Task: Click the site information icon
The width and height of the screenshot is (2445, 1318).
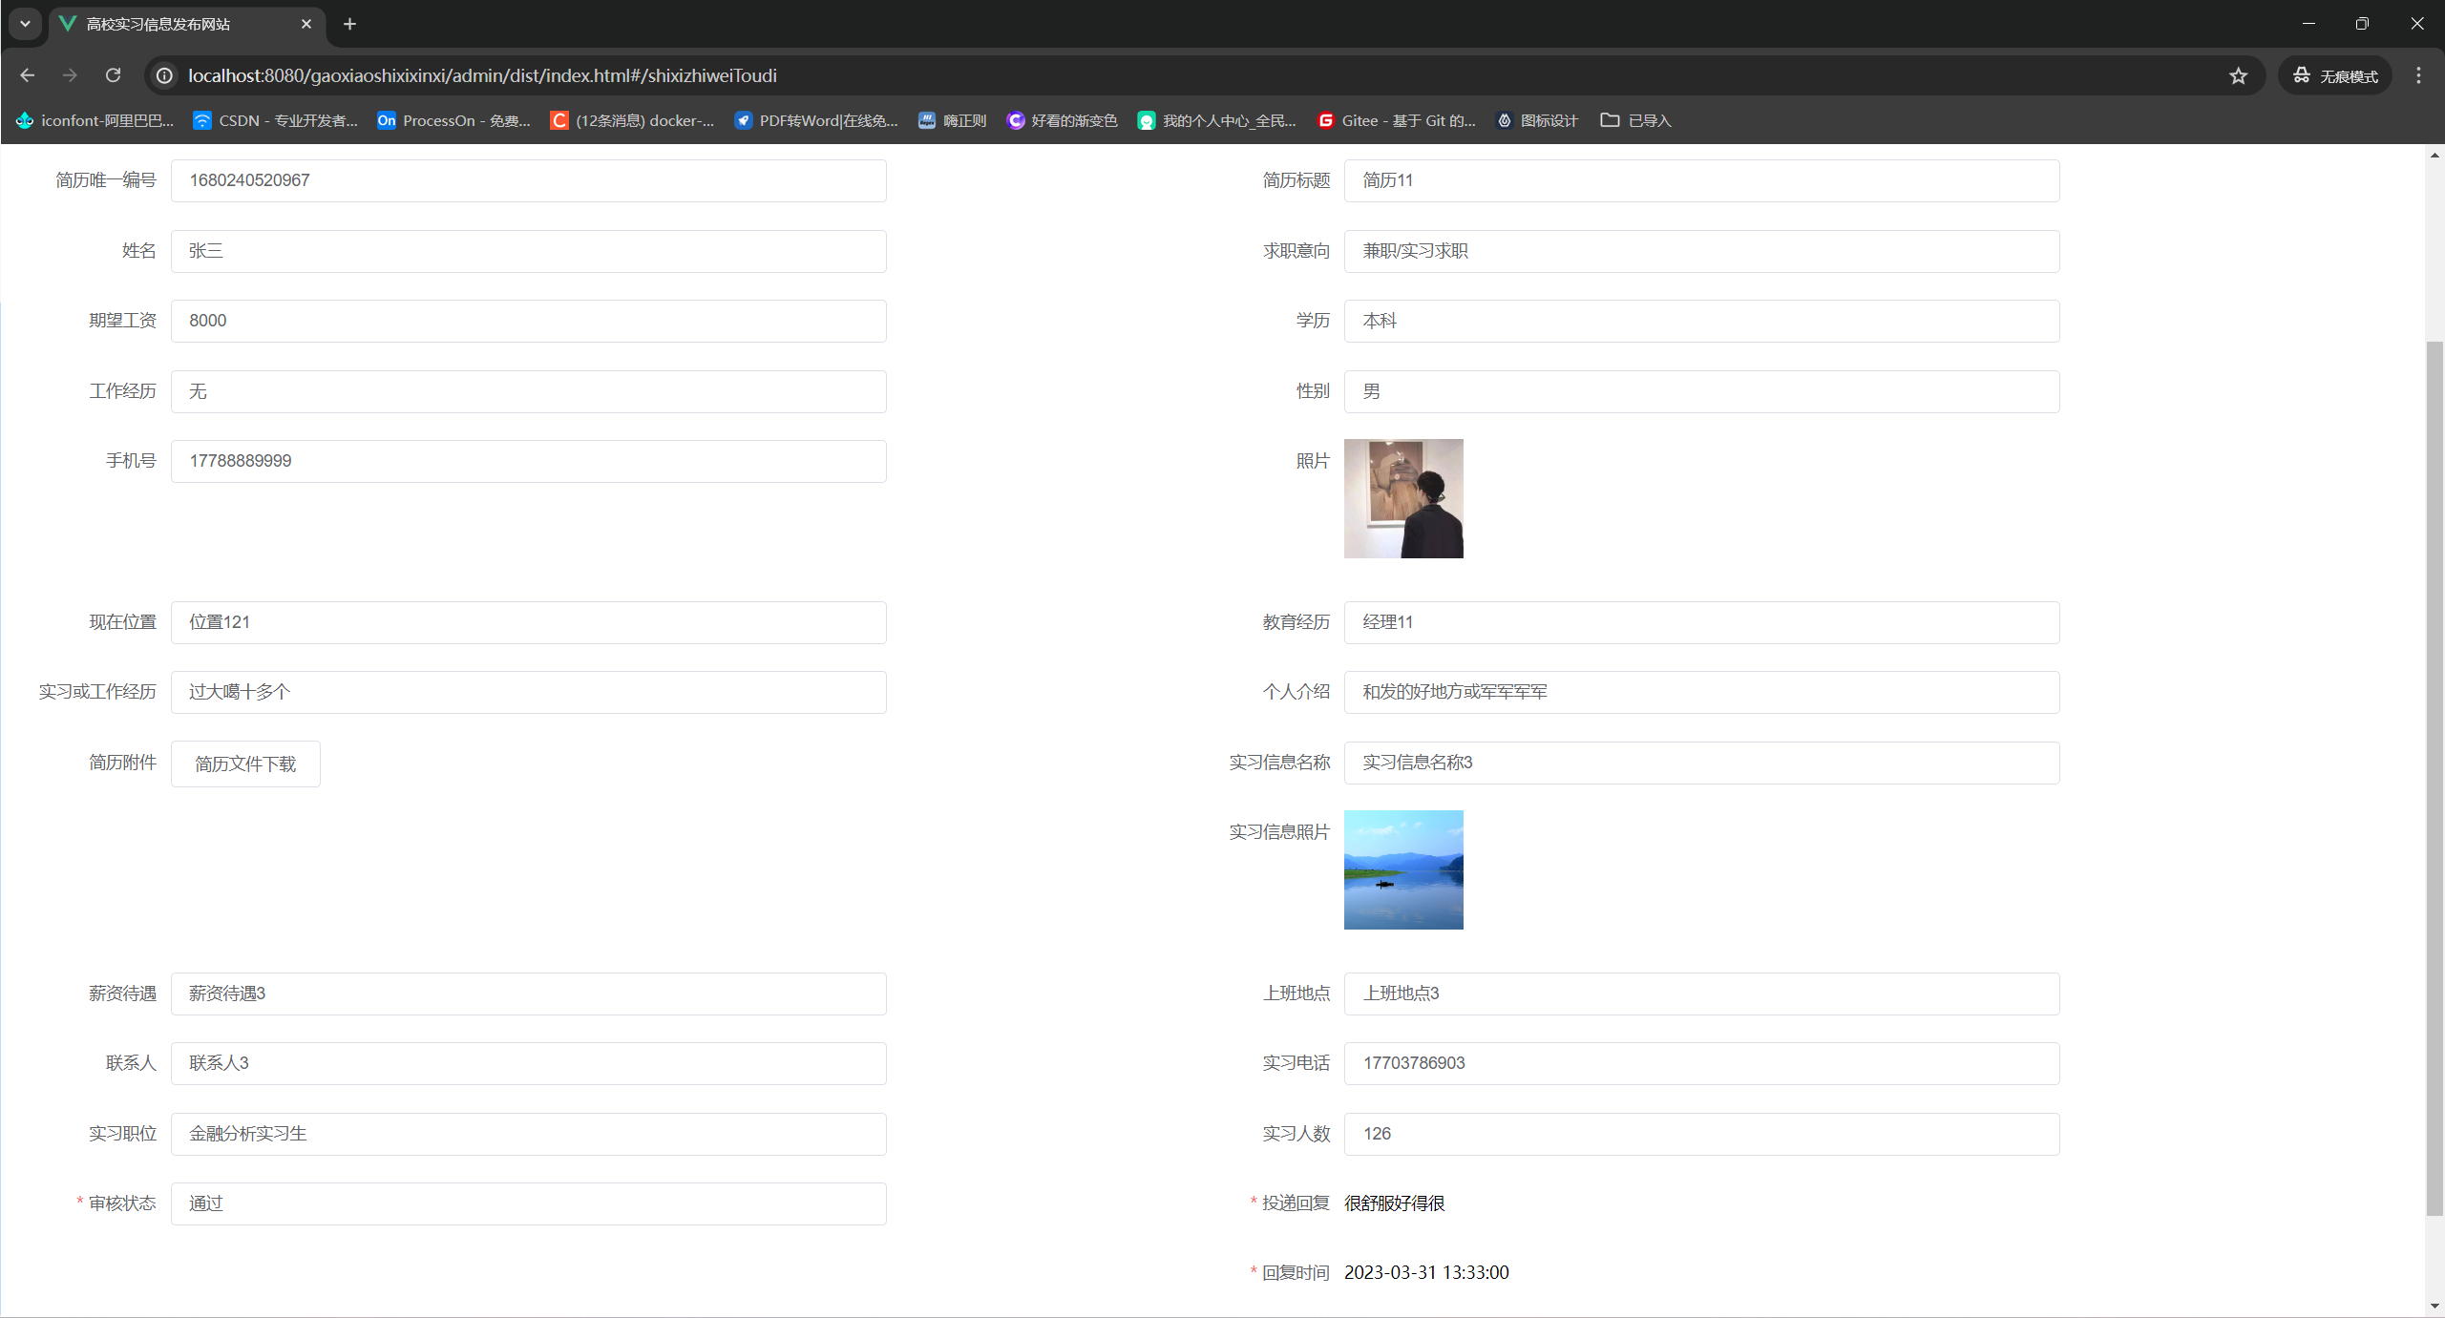Action: (165, 75)
